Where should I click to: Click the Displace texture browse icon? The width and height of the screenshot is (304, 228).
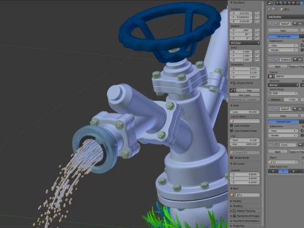click(270, 76)
